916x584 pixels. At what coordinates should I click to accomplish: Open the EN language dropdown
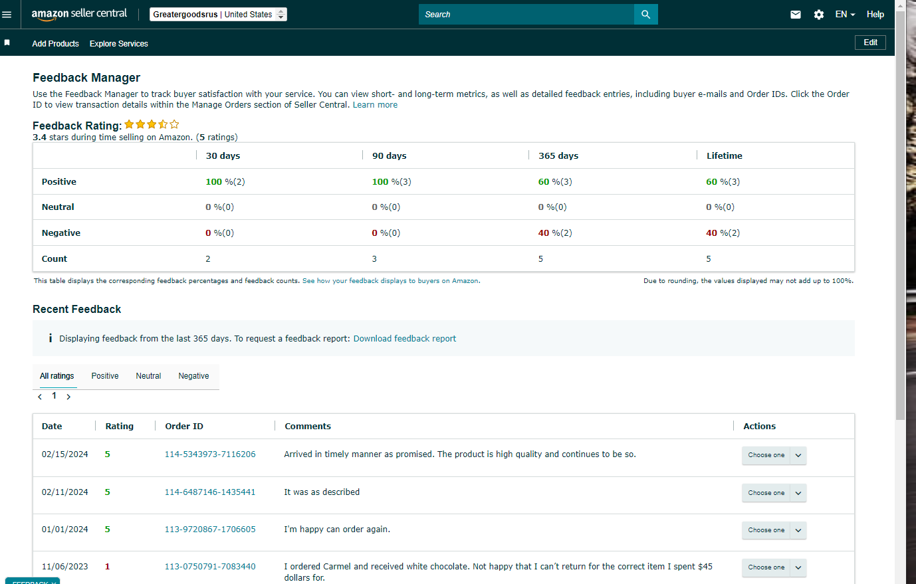pyautogui.click(x=845, y=14)
